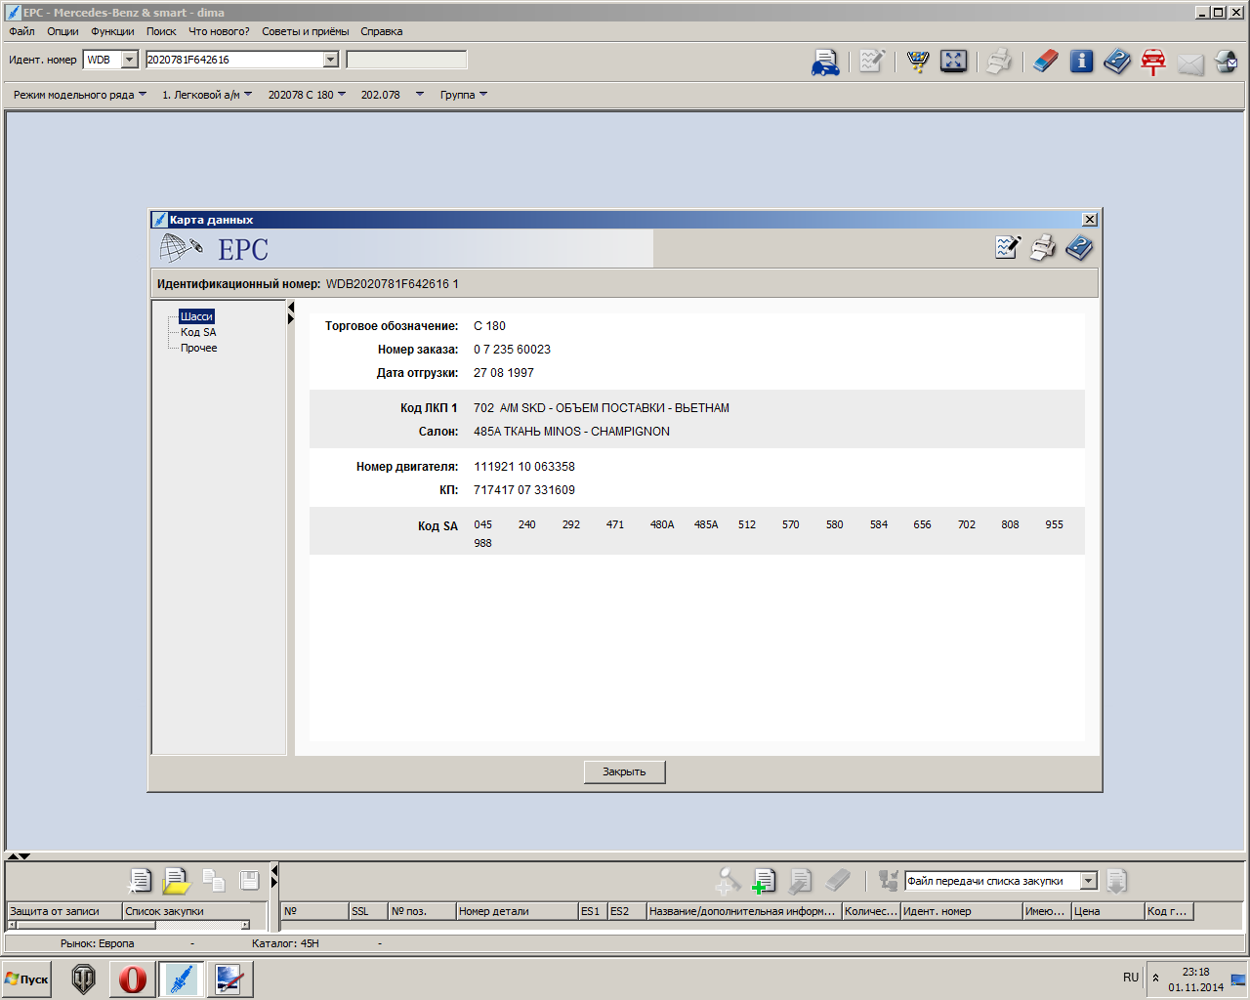Open the Советы и приёмы menu
Screen dimensions: 1250x1000
tap(305, 31)
